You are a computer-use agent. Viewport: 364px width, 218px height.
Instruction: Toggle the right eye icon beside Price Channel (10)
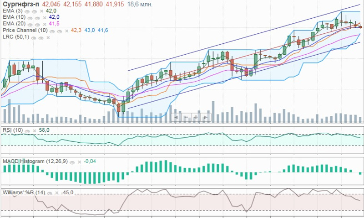click(60, 31)
